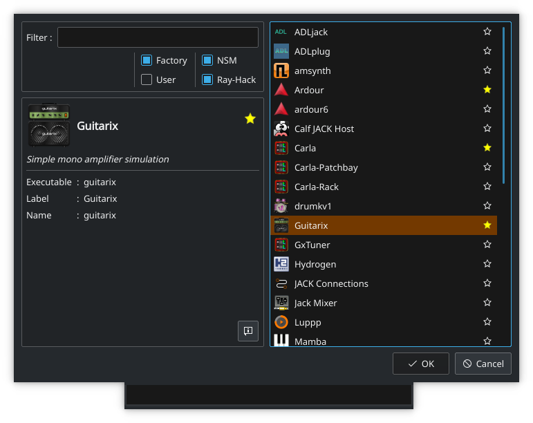Click the Carla-Patchbay icon
Screen dimensions: 533x423
[281, 167]
